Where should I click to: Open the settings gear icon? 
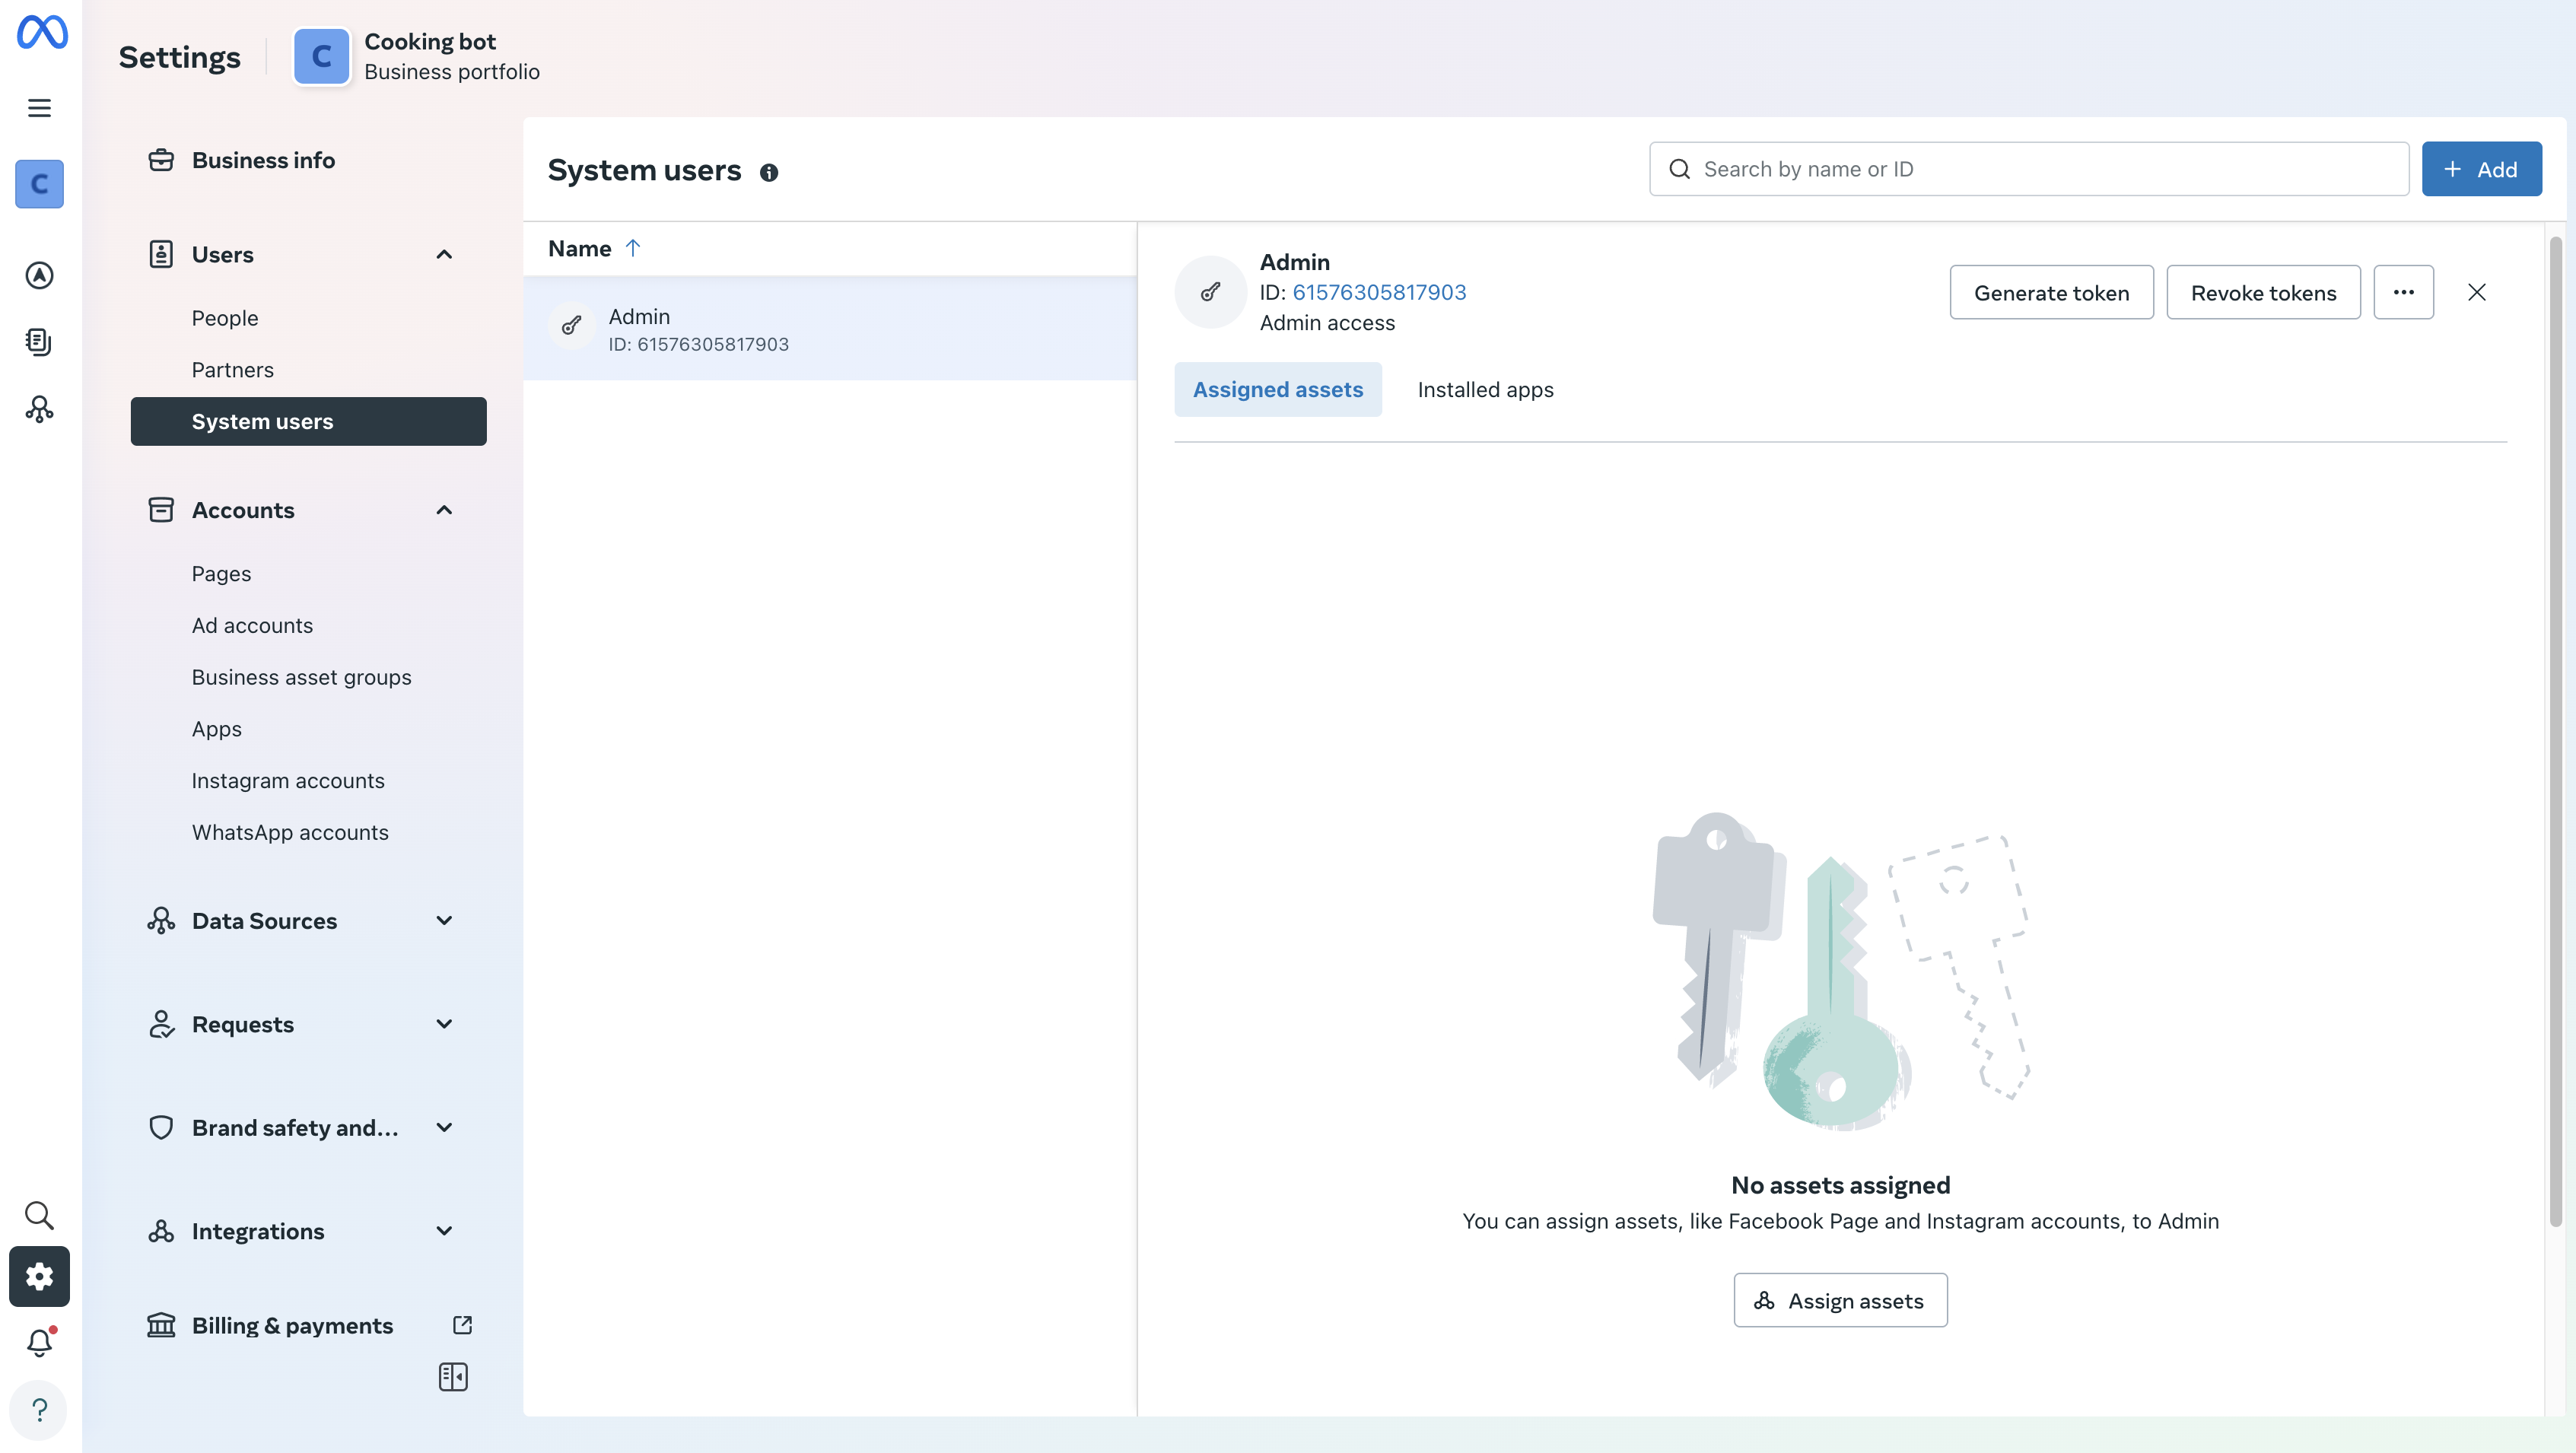[39, 1276]
